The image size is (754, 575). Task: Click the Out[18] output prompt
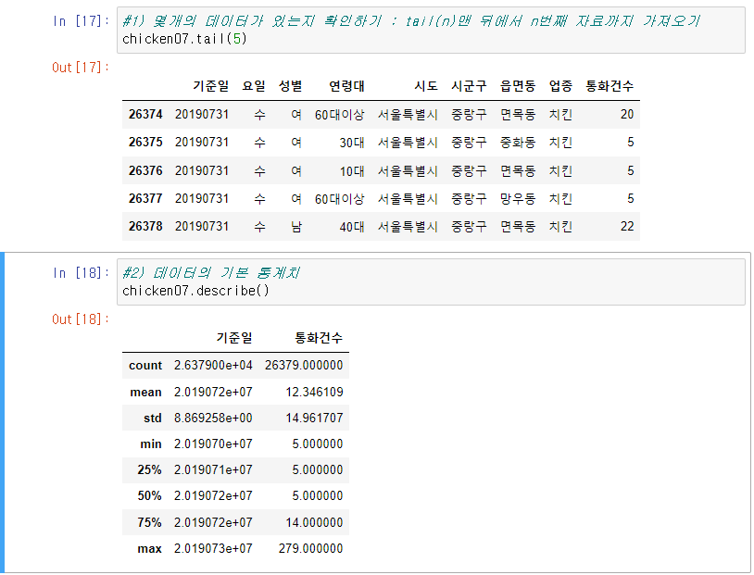(81, 319)
